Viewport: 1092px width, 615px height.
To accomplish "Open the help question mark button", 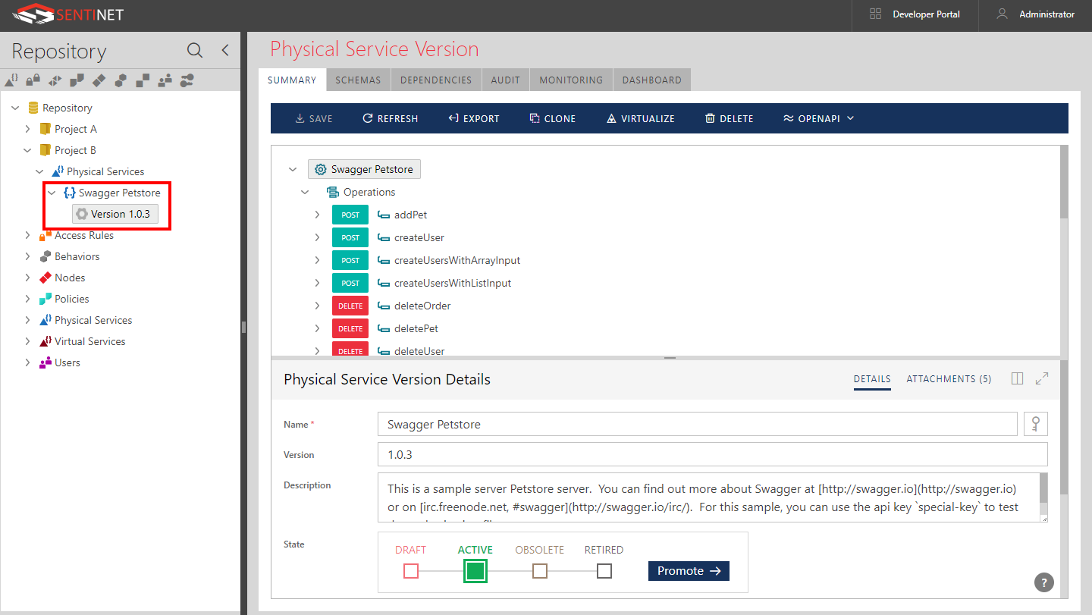I will (1044, 582).
